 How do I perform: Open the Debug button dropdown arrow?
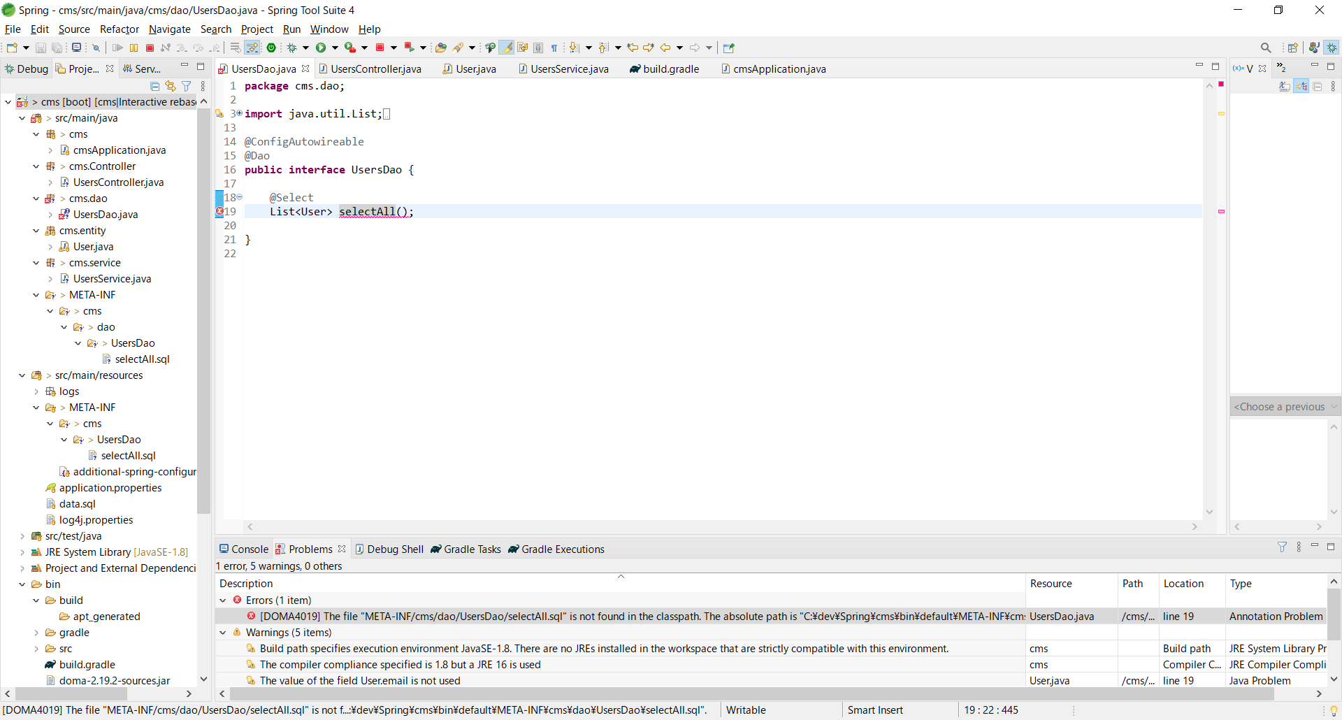click(x=305, y=48)
